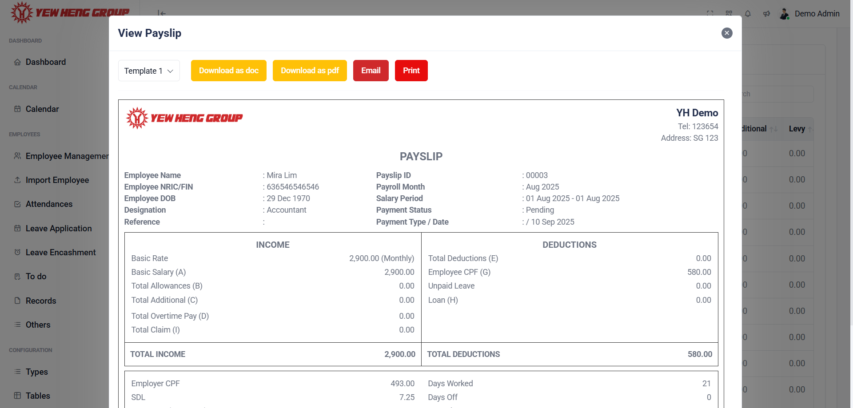Open Attendances via its checkmark icon

pos(17,204)
